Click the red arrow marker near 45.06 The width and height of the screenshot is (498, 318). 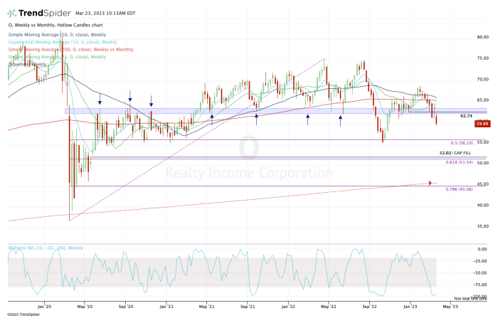point(430,184)
